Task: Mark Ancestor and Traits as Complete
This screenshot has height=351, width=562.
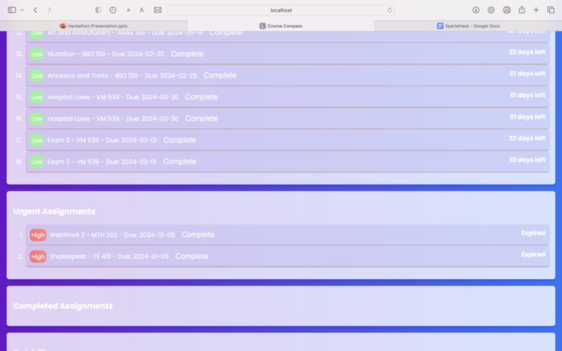Action: tap(220, 75)
